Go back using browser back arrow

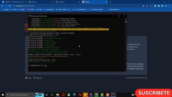(x=2, y=6)
